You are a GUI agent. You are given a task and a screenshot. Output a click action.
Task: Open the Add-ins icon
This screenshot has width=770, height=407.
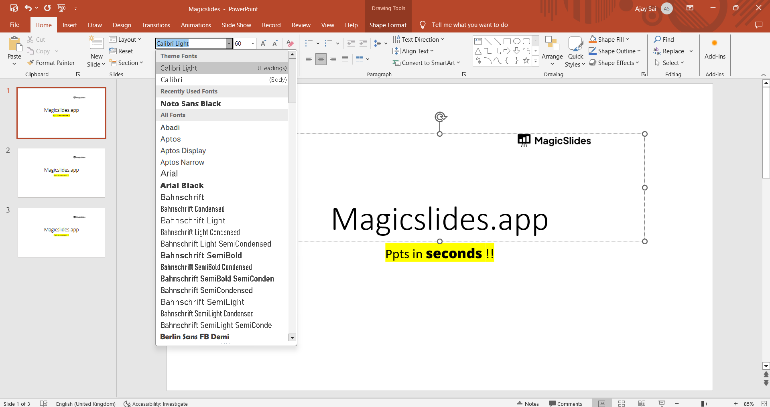(x=715, y=43)
